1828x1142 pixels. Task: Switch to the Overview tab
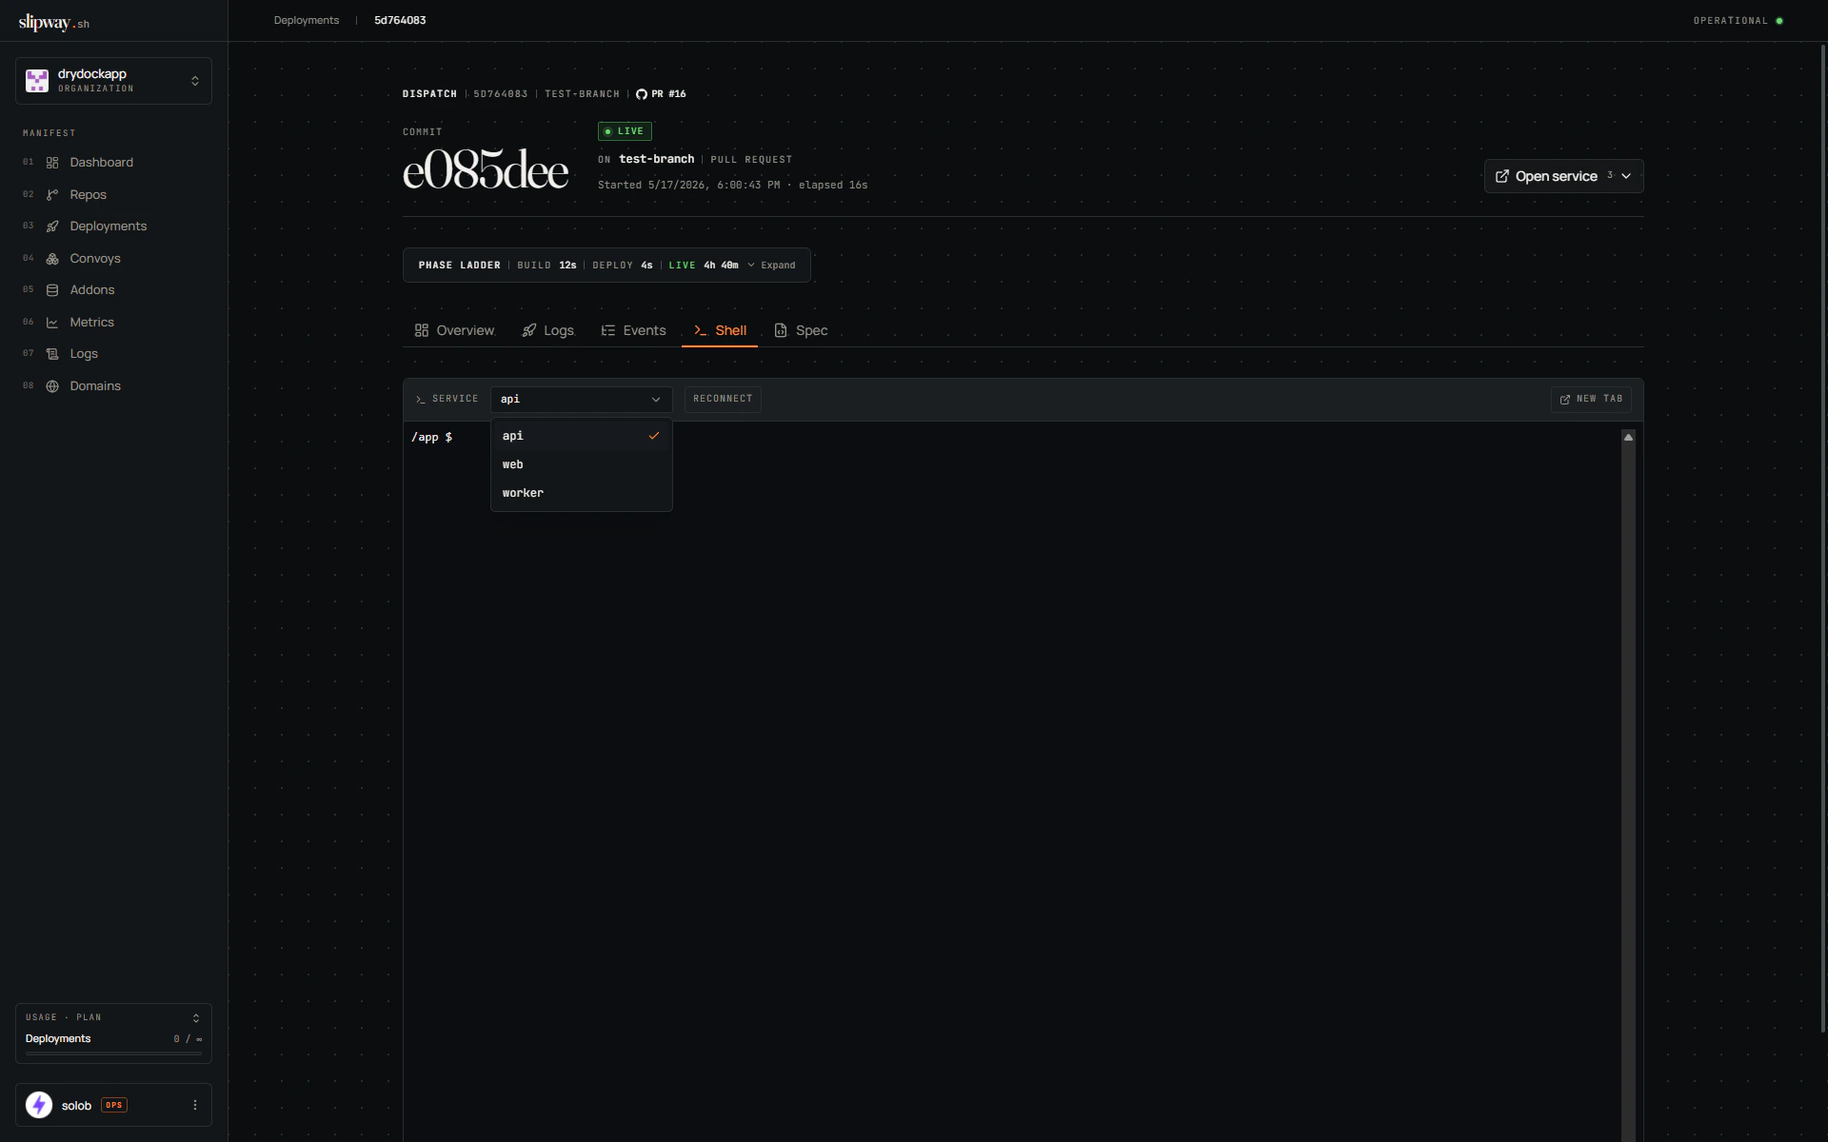[455, 330]
